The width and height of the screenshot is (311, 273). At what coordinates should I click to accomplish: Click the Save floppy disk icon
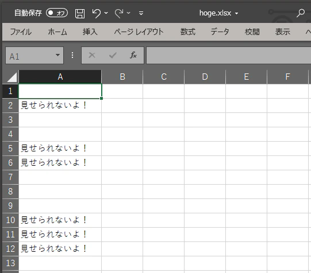pyautogui.click(x=80, y=14)
